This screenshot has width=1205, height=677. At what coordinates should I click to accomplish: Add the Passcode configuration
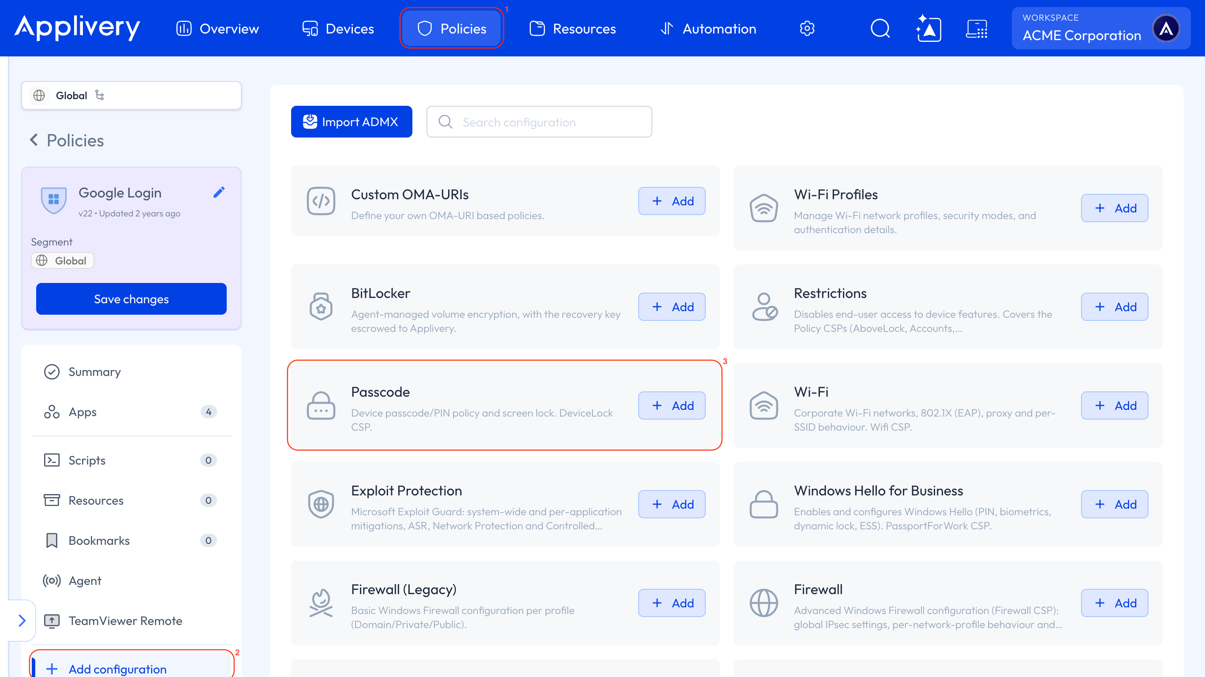click(672, 405)
